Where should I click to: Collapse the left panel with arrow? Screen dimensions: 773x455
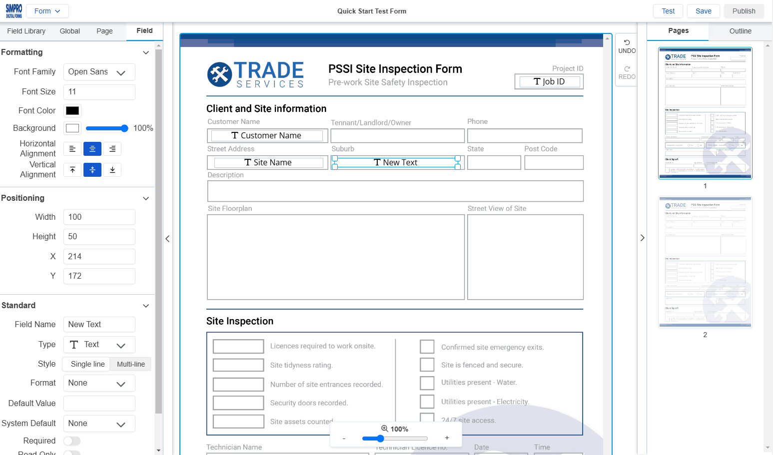click(168, 239)
